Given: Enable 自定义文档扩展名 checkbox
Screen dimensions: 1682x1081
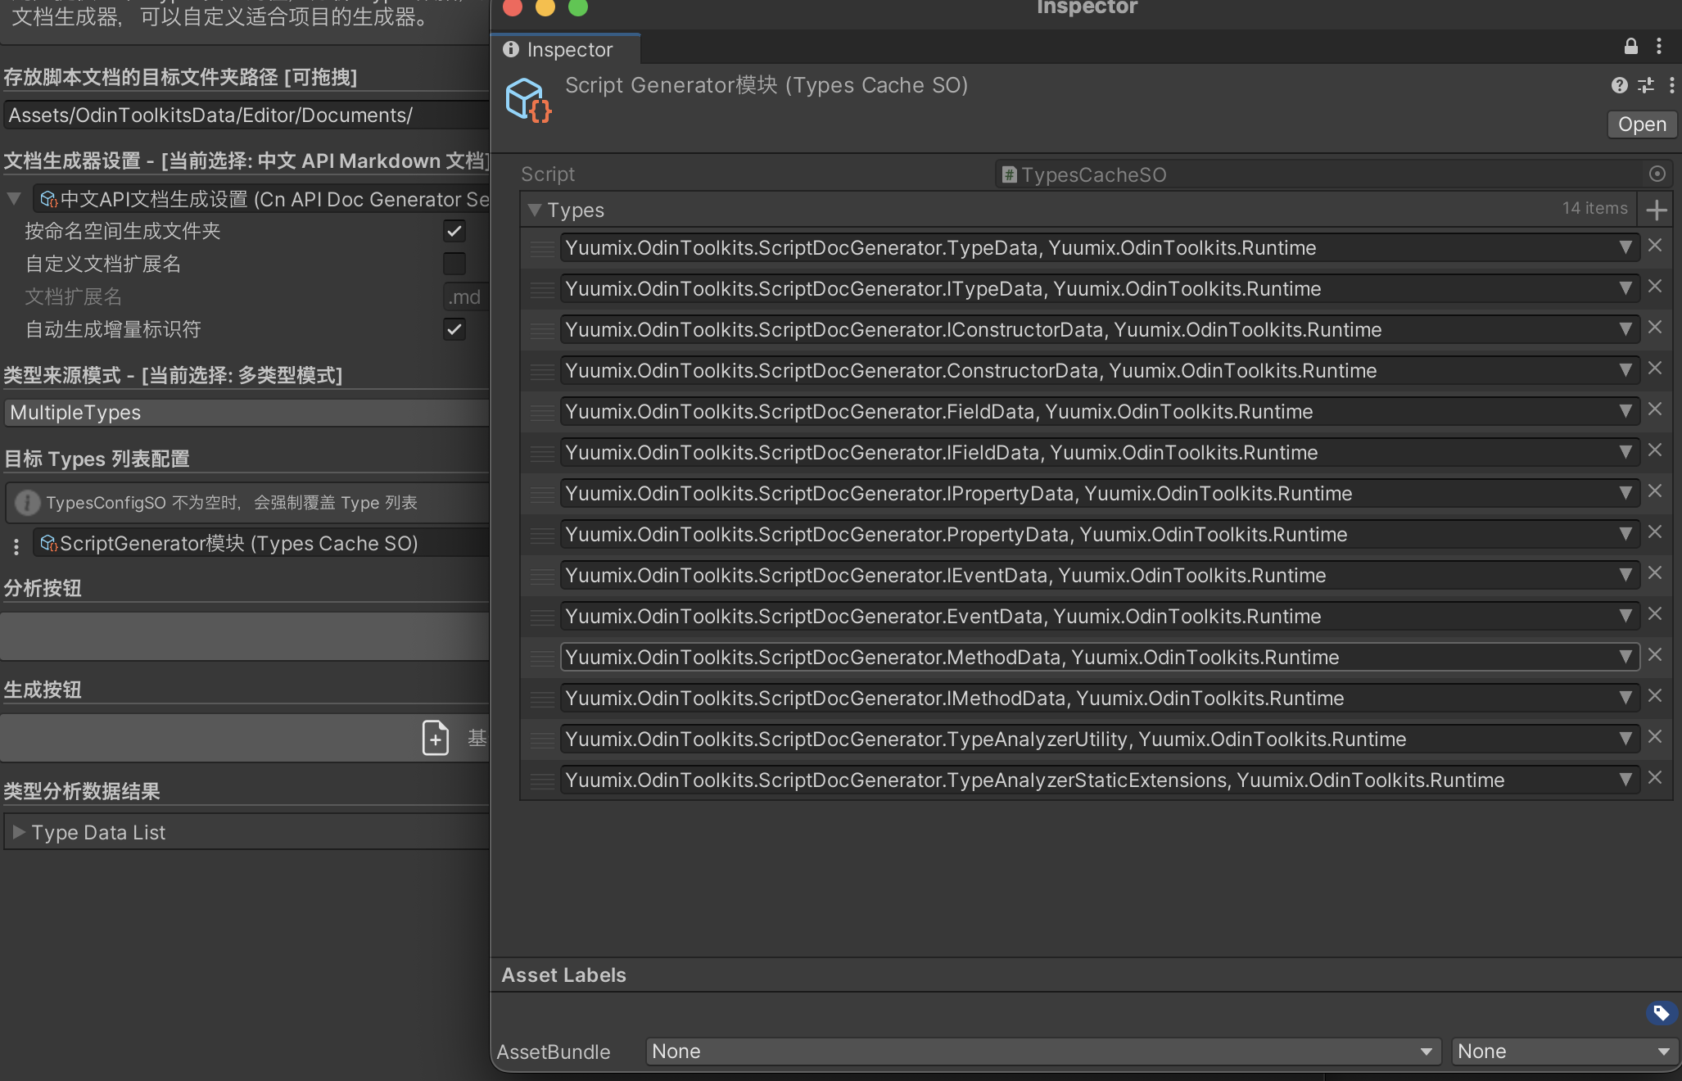Looking at the screenshot, I should coord(454,264).
